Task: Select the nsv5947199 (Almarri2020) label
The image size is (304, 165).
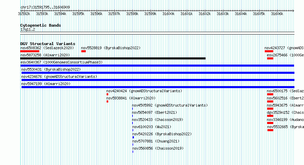Action: point(46,84)
